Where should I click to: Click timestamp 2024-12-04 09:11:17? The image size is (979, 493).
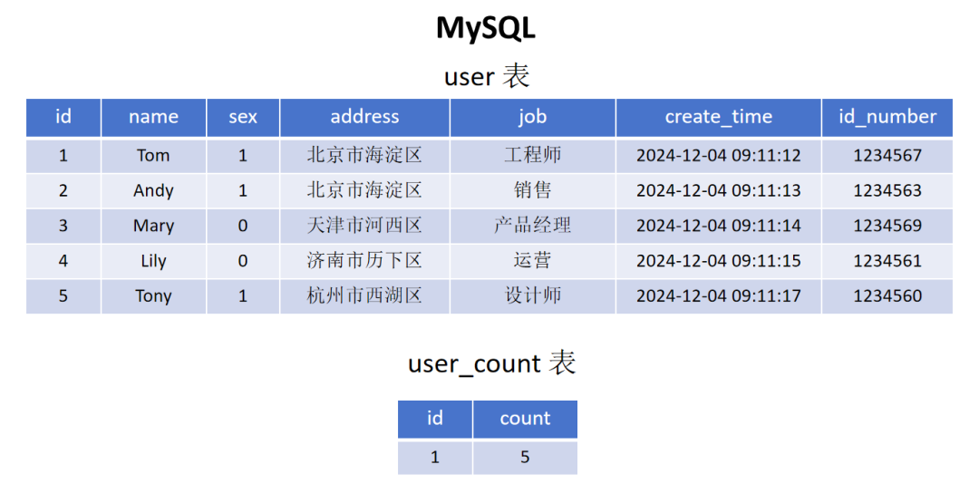(719, 295)
